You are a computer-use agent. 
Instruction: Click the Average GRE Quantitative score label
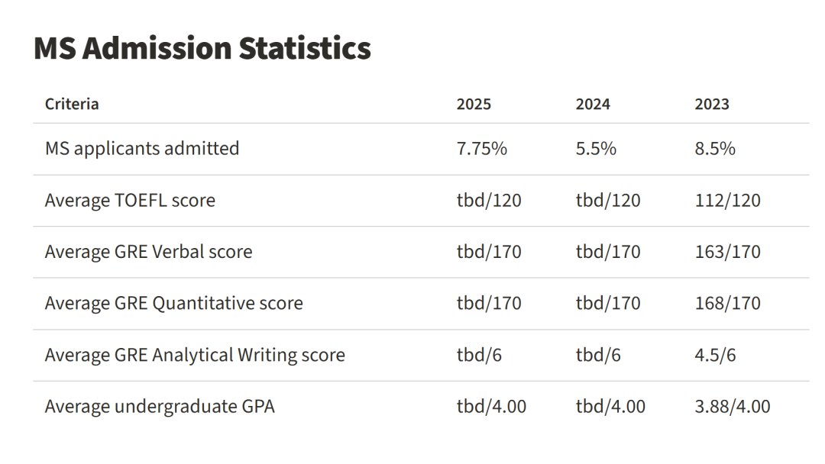[173, 303]
